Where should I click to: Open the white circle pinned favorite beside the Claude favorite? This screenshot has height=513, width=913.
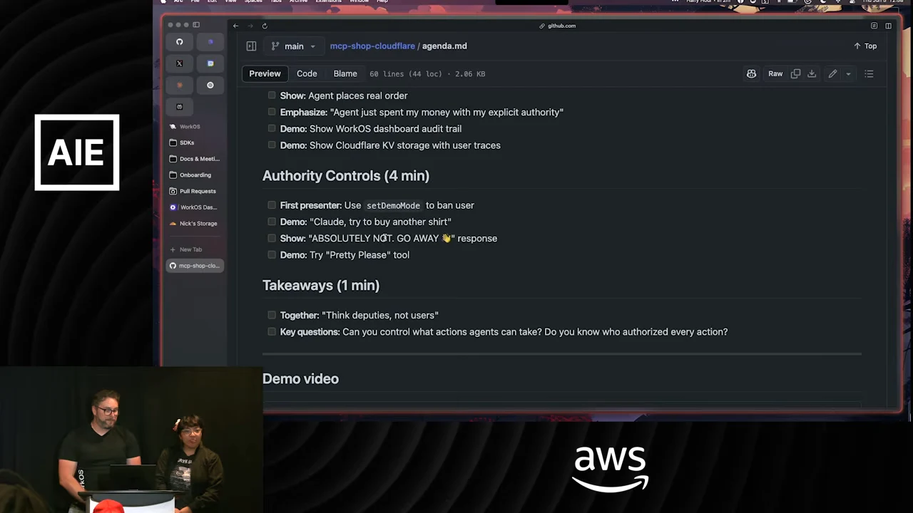point(210,85)
